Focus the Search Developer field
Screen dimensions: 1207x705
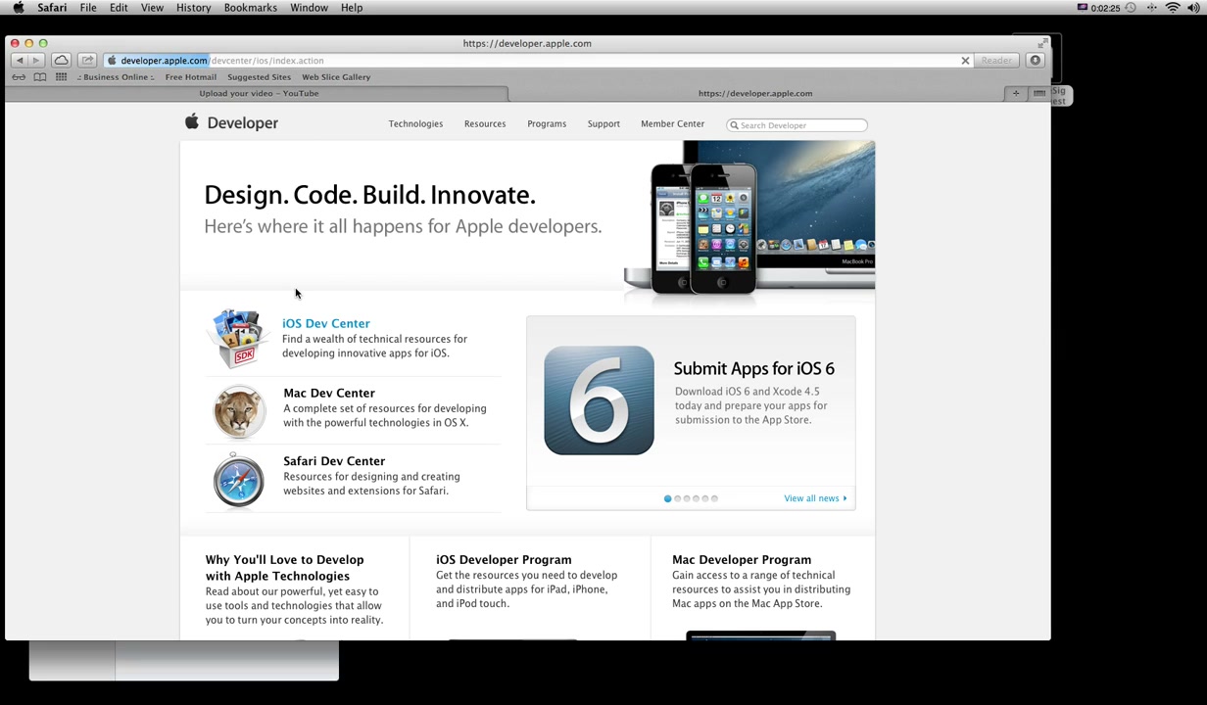click(797, 125)
